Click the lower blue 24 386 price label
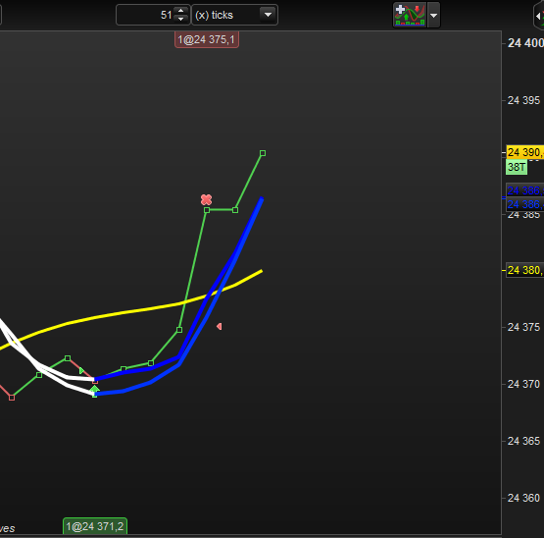 coord(525,204)
